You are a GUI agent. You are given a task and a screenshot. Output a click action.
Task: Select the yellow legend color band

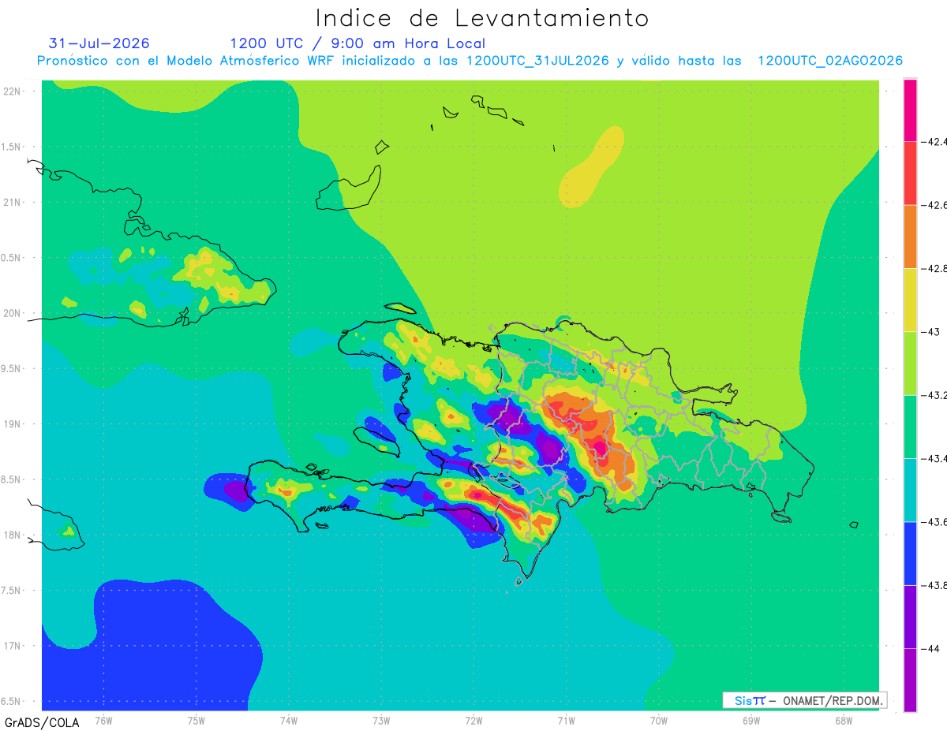(910, 300)
